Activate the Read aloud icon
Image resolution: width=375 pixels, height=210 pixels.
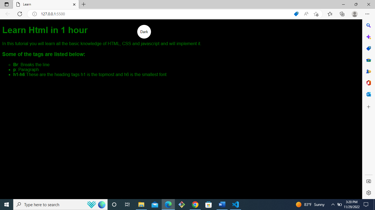tap(306, 14)
